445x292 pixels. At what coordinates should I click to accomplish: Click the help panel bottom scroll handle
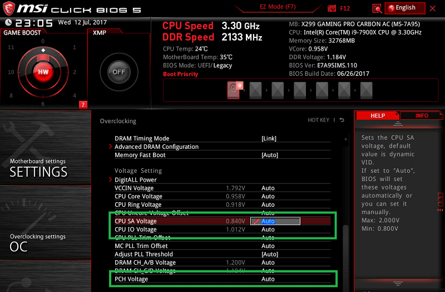pyautogui.click(x=398, y=284)
